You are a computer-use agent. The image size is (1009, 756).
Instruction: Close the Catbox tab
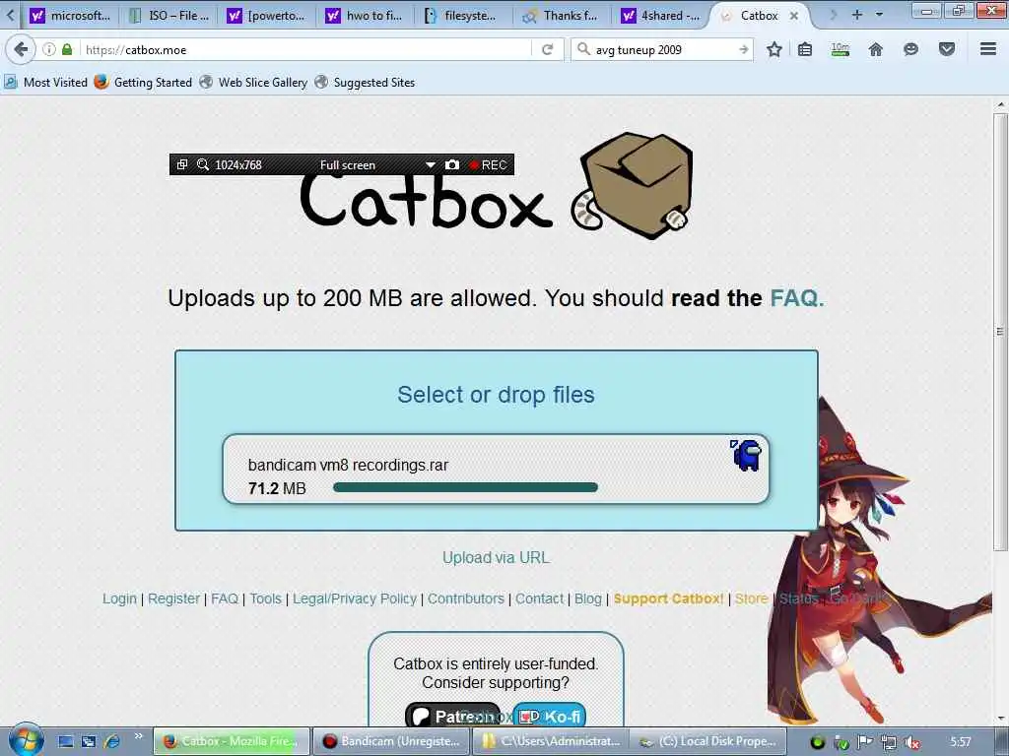click(x=794, y=16)
